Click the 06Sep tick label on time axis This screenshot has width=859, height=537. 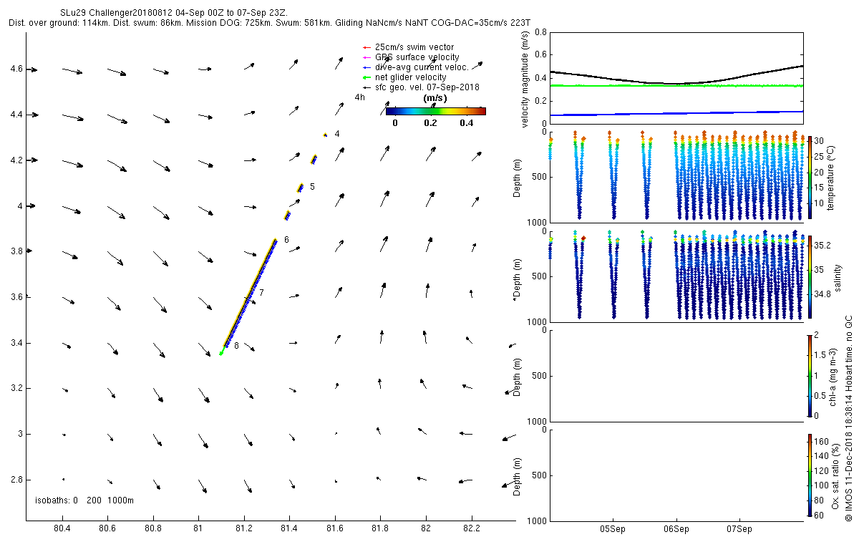coord(676,530)
